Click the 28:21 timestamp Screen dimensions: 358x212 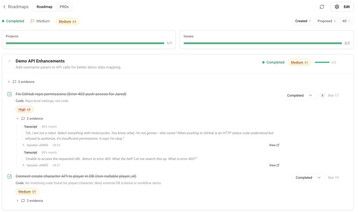coord(56,165)
